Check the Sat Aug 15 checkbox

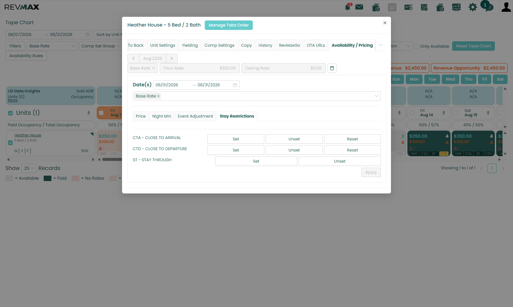(x=456, y=113)
